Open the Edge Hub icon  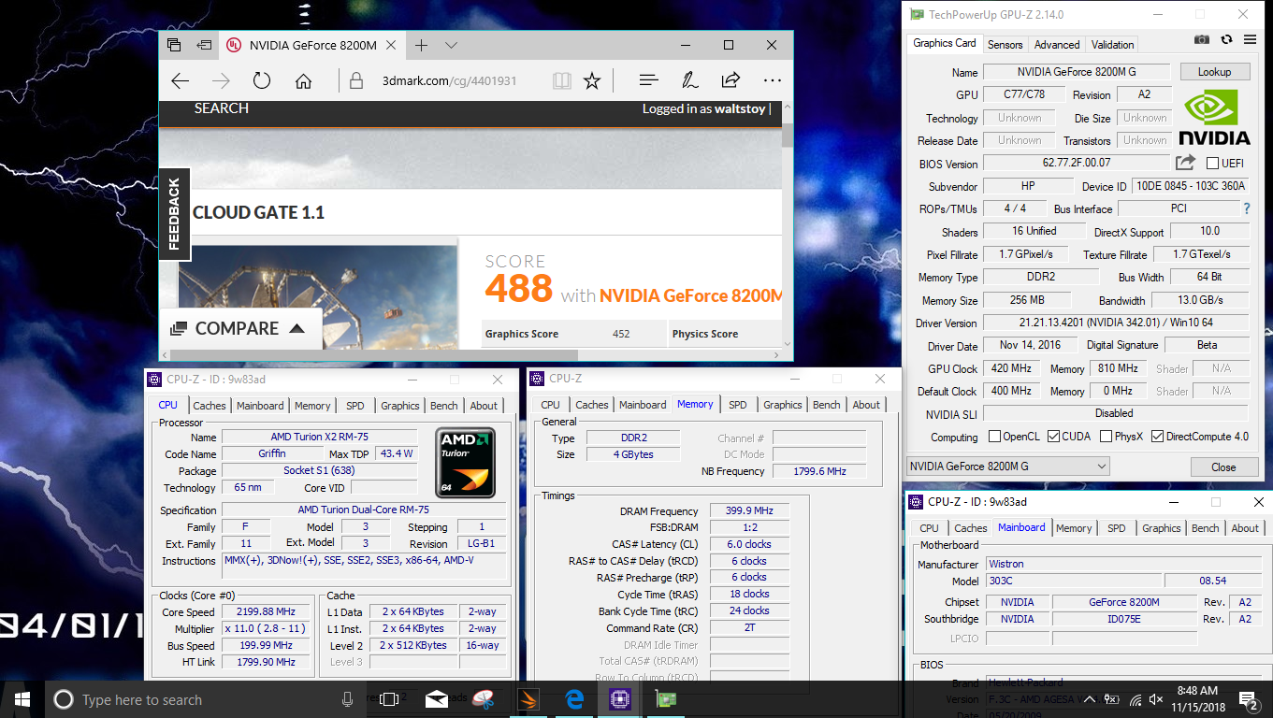tap(649, 81)
